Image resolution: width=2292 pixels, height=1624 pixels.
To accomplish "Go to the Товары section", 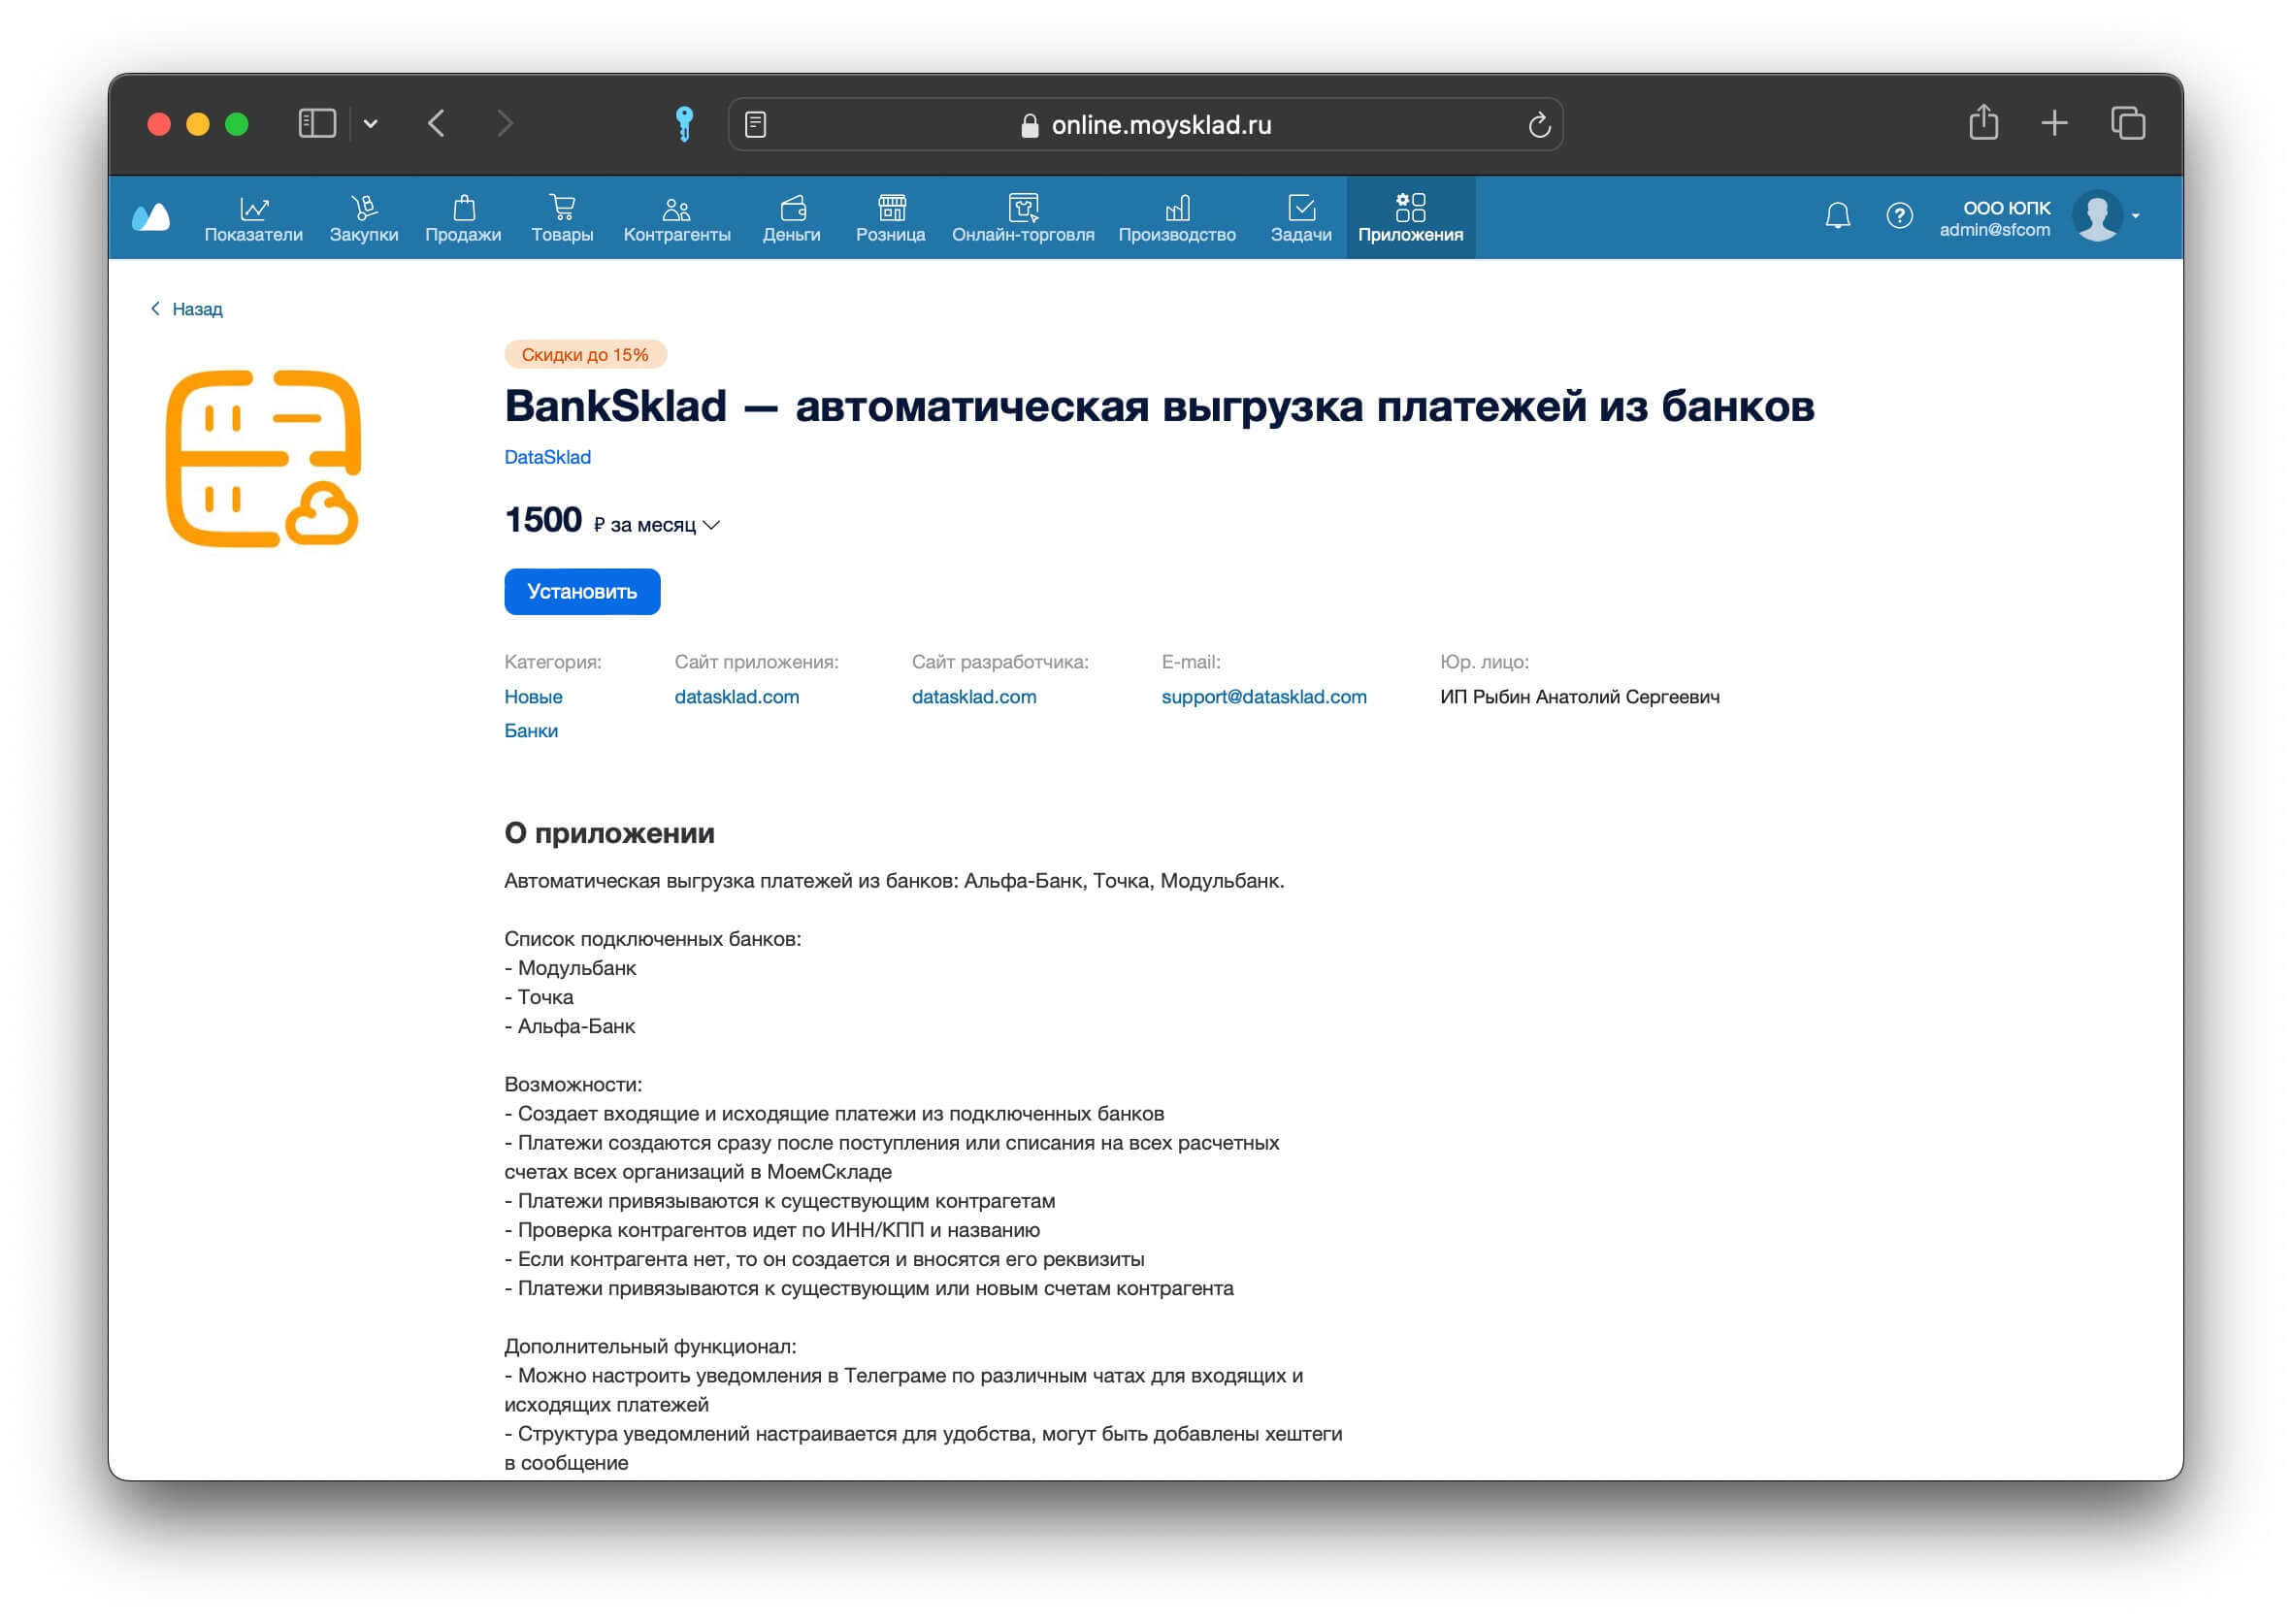I will click(561, 218).
